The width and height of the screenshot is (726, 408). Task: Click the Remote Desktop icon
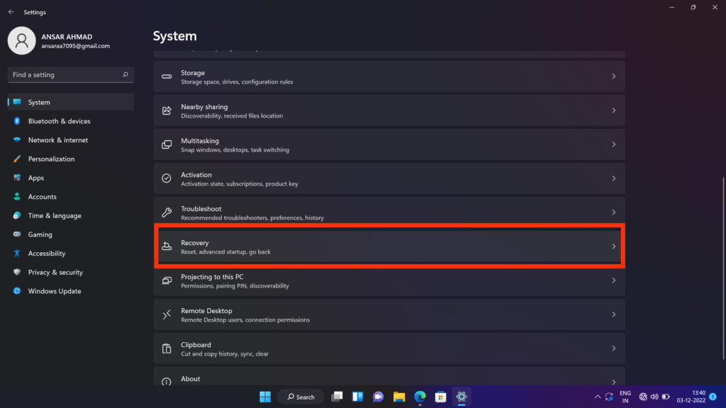(x=167, y=314)
